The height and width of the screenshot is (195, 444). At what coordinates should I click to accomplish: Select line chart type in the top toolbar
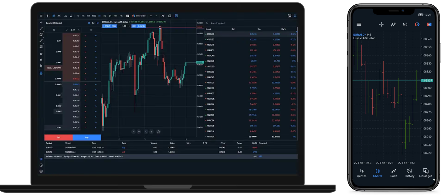(59, 16)
